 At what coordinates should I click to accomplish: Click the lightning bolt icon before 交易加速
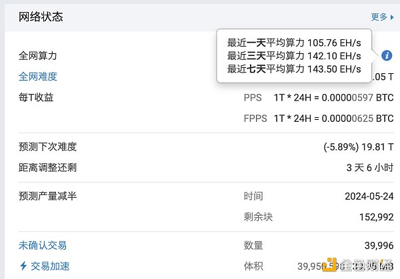[x=23, y=266]
